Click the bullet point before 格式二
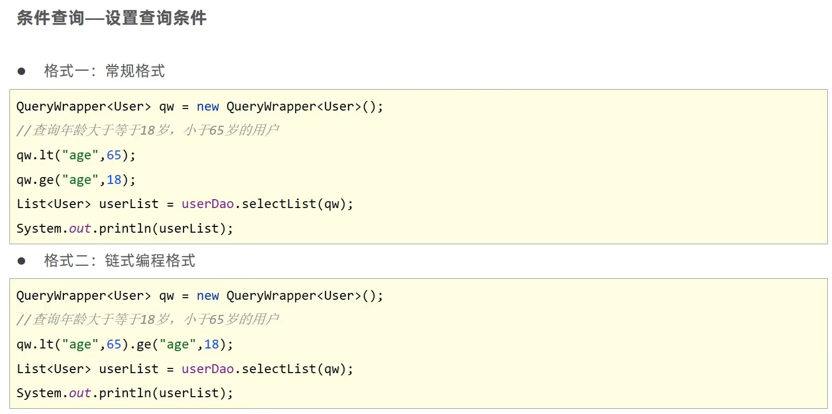This screenshot has width=832, height=414. 21,261
